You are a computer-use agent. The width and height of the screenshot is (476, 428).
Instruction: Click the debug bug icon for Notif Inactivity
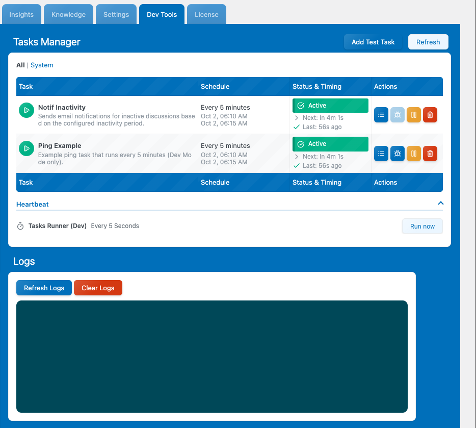tap(398, 115)
